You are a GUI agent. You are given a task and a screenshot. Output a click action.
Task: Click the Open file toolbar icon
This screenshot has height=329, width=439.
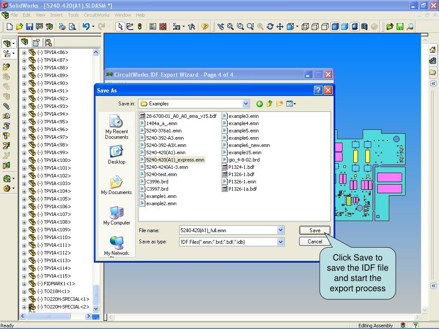pyautogui.click(x=19, y=27)
